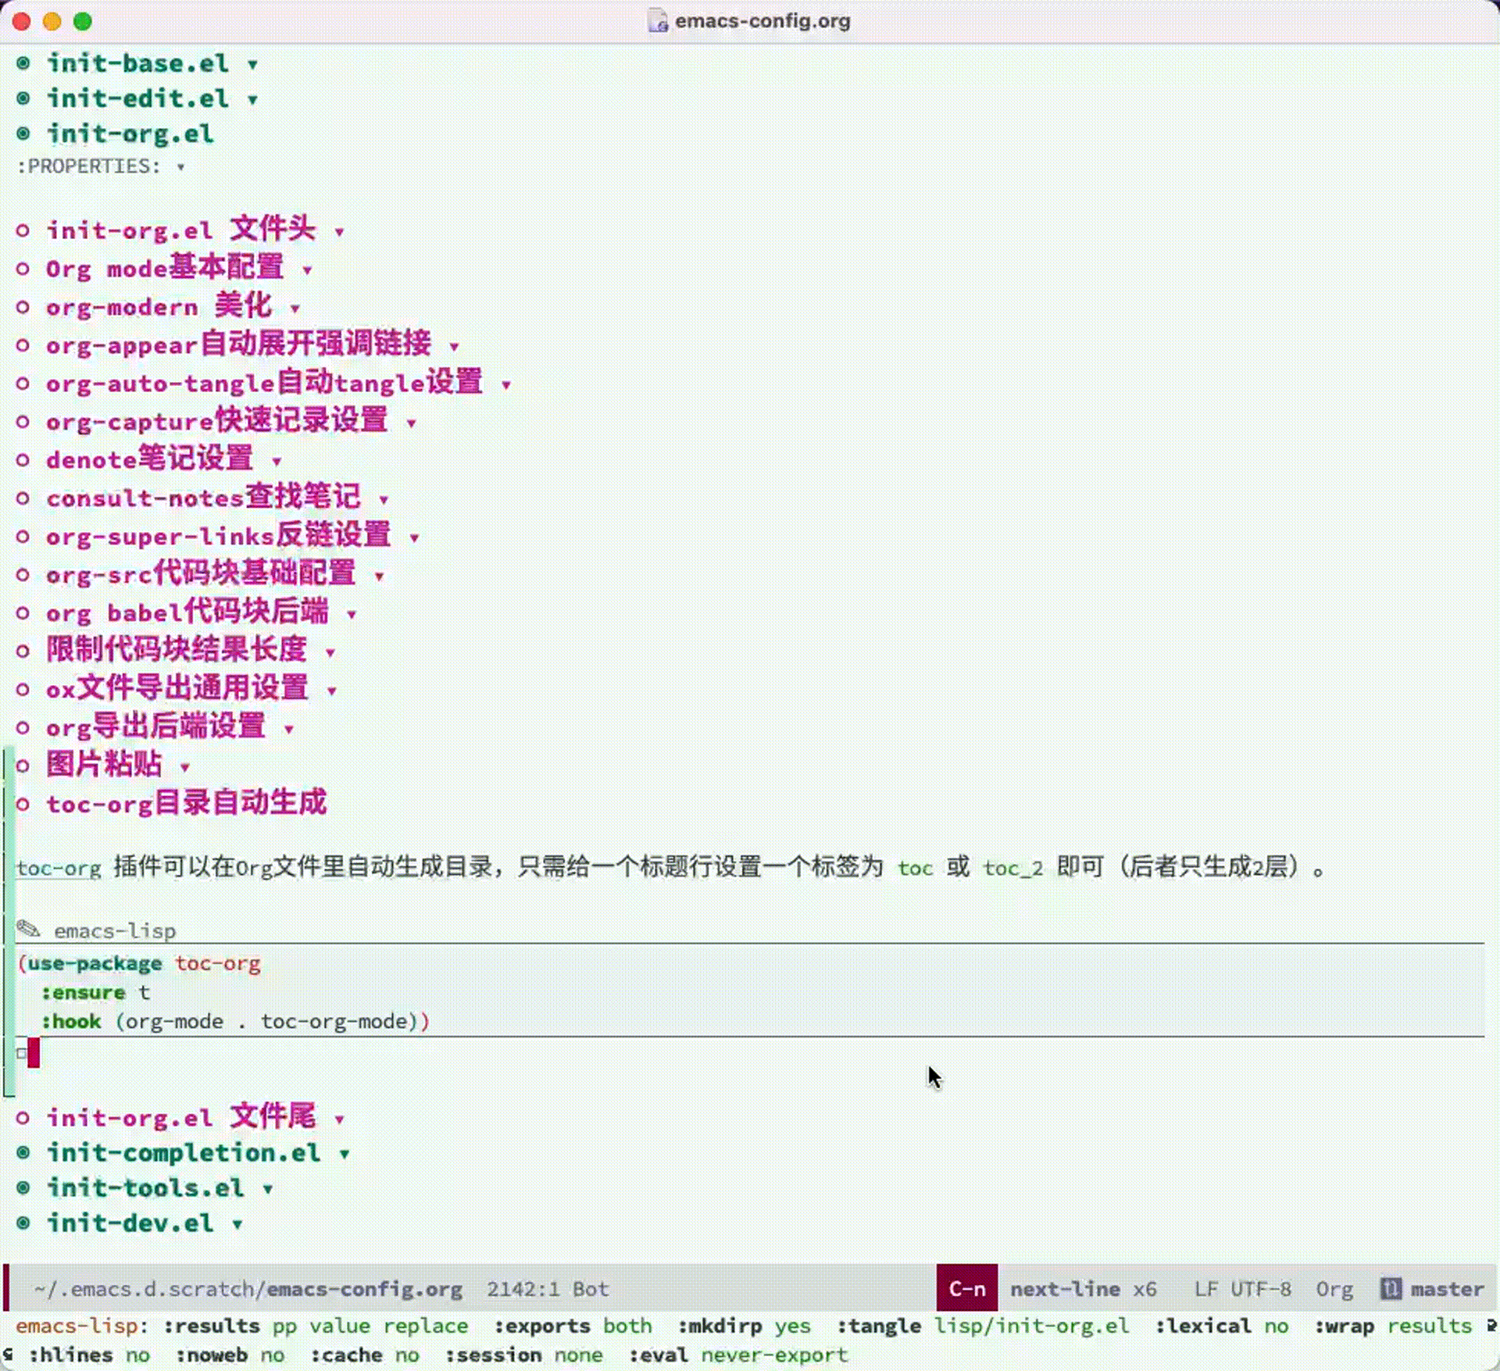Click the pencil icon on the emacs-lisp block
Screen dimensions: 1500x1371
point(28,929)
